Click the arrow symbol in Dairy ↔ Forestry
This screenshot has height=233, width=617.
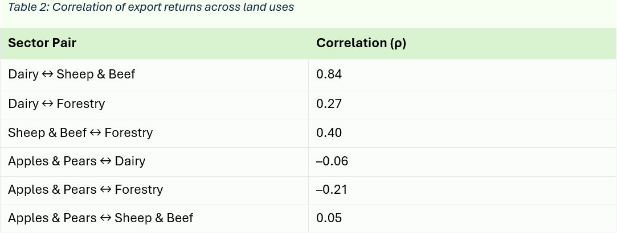[47, 104]
